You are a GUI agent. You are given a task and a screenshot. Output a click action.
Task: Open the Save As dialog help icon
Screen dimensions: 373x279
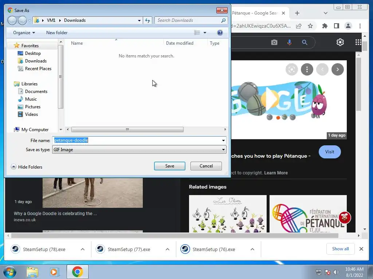pos(220,33)
